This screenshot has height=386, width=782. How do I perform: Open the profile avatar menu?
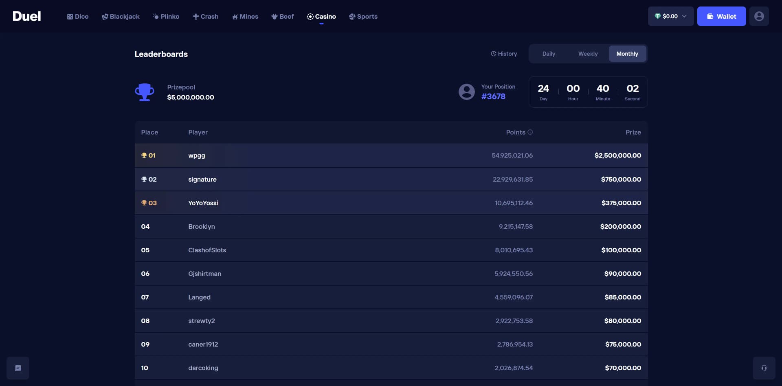pos(759,16)
